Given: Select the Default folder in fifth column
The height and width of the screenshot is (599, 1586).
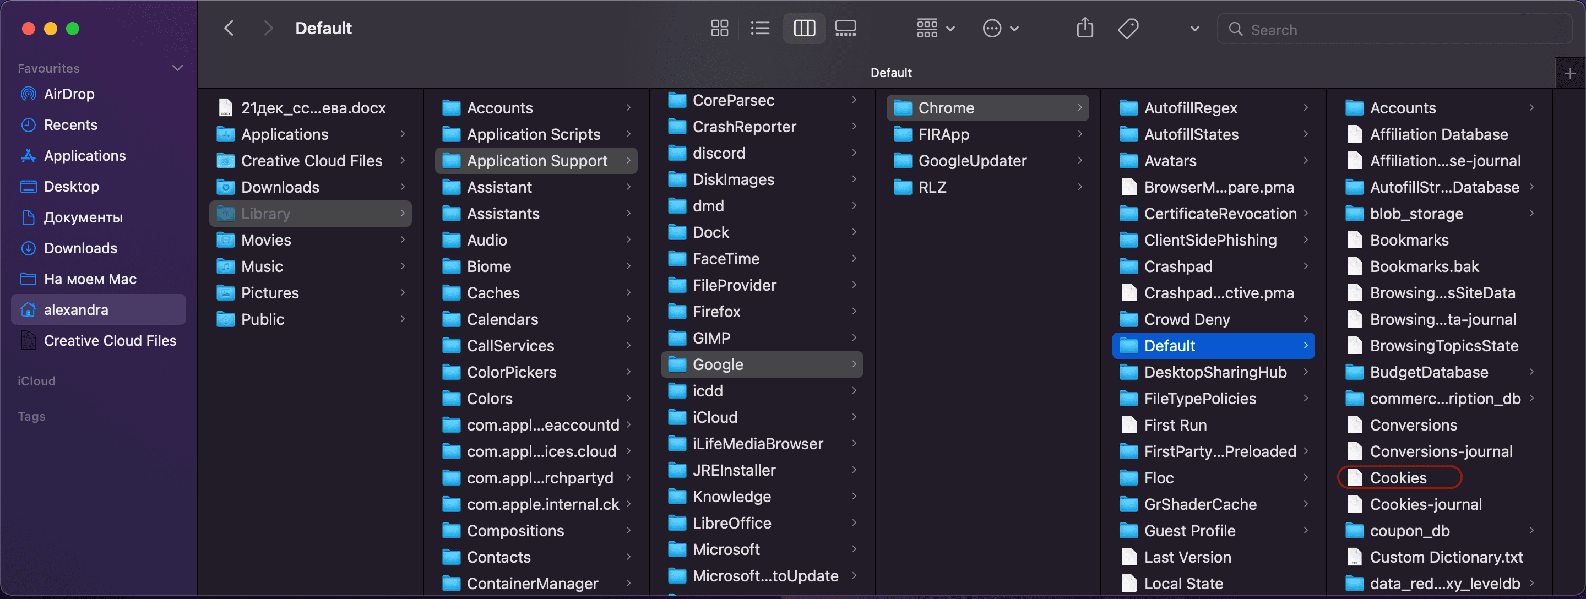Looking at the screenshot, I should [x=1168, y=346].
